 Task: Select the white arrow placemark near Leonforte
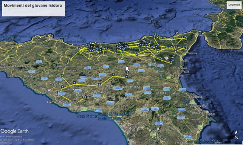coord(127,69)
